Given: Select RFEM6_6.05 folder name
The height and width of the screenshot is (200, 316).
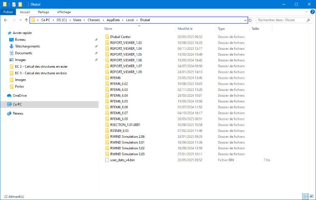Looking at the screenshot, I should click(119, 101).
